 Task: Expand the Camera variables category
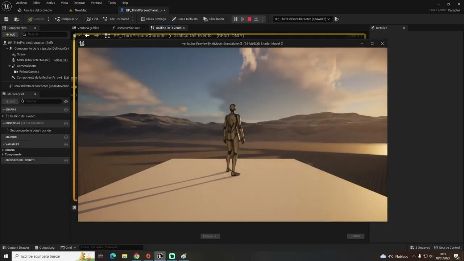coord(3,150)
